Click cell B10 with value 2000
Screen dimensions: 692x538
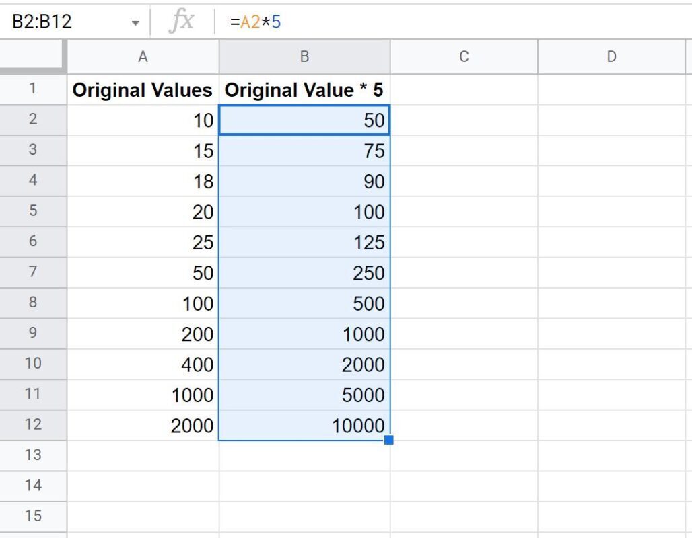point(304,364)
